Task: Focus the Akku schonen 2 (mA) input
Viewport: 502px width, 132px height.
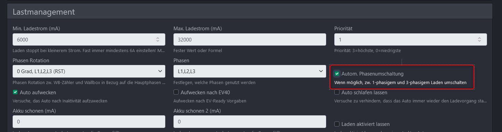Action: [250, 122]
